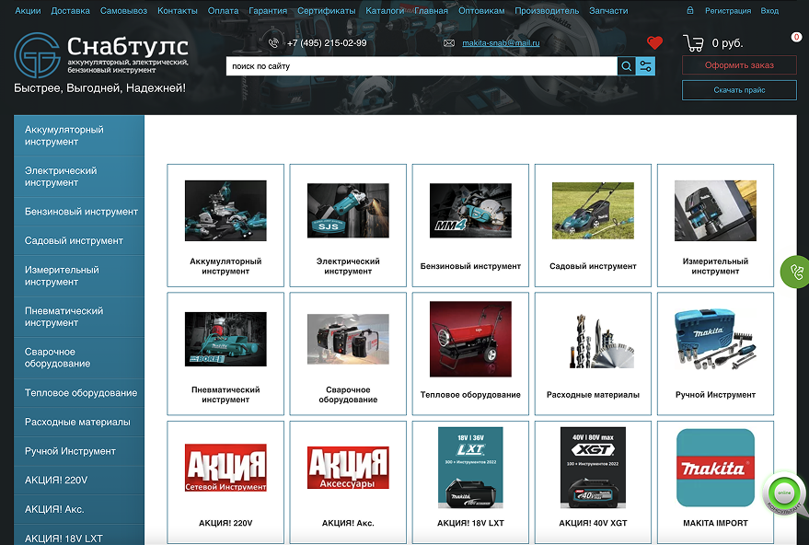The height and width of the screenshot is (545, 809).
Task: Click the Регистрация link
Action: [x=728, y=11]
